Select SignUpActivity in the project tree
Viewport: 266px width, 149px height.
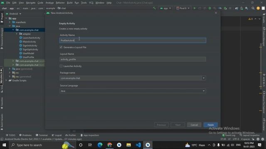tap(29, 50)
